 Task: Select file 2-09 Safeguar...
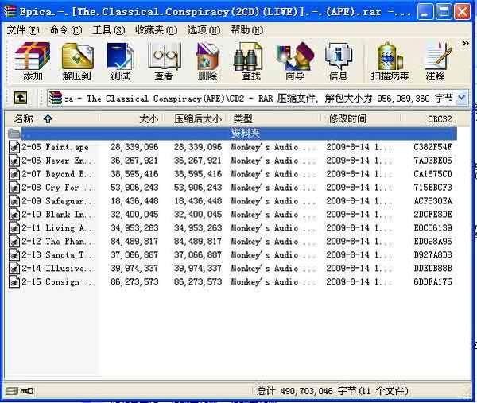pyautogui.click(x=232, y=201)
